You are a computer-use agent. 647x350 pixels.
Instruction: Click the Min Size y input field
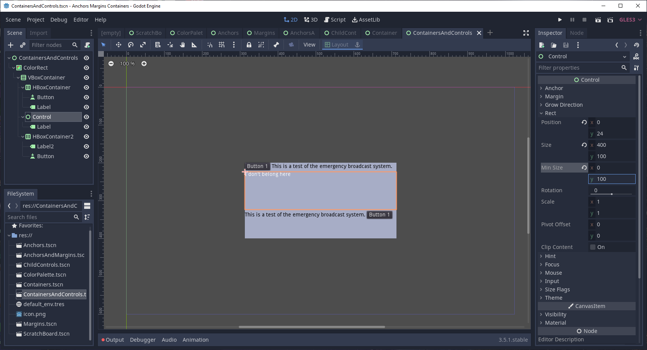611,179
